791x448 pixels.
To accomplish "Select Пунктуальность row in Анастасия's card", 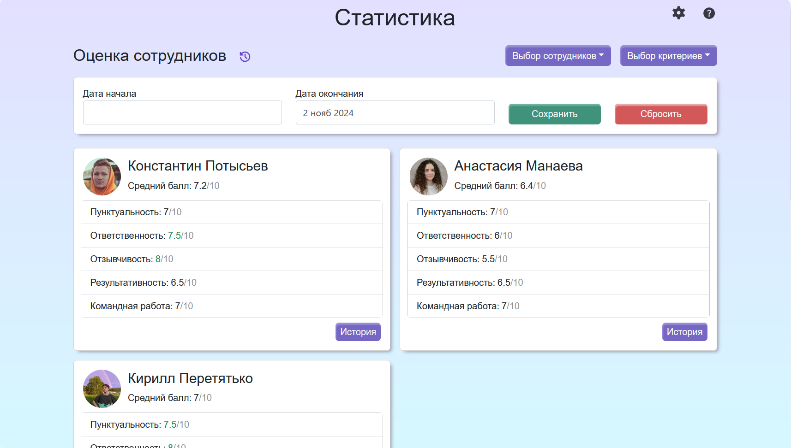I will [x=558, y=212].
